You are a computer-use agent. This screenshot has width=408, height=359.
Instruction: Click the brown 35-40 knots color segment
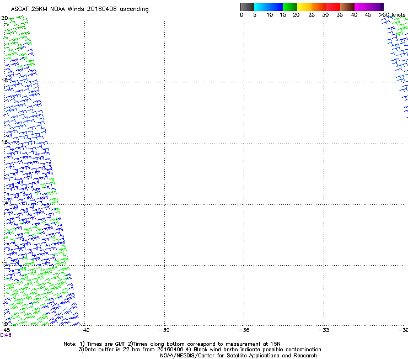(x=347, y=7)
